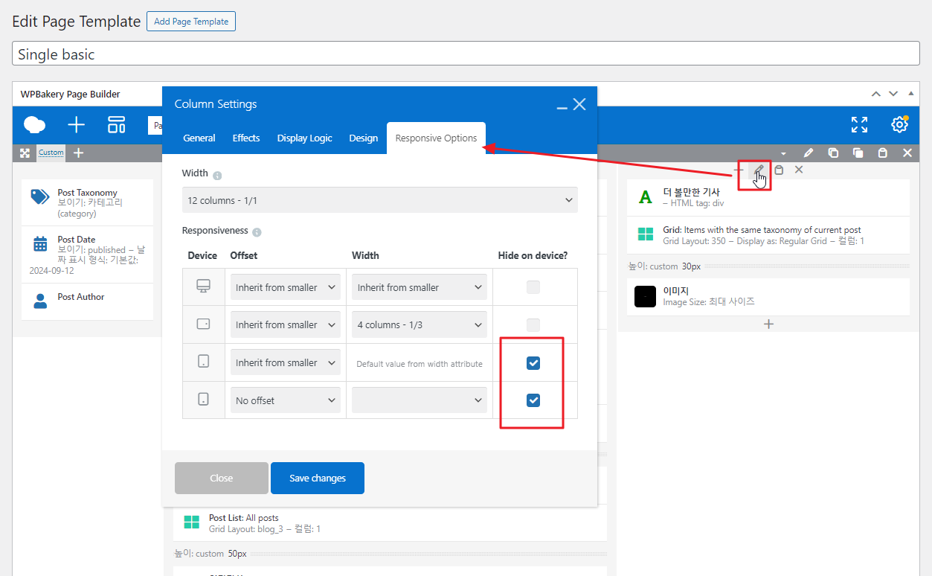Click the Post Date calendar icon
Screen dimensions: 932x576
(40, 244)
